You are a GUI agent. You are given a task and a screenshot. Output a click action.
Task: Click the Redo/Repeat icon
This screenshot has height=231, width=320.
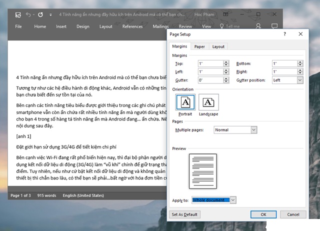point(40,15)
